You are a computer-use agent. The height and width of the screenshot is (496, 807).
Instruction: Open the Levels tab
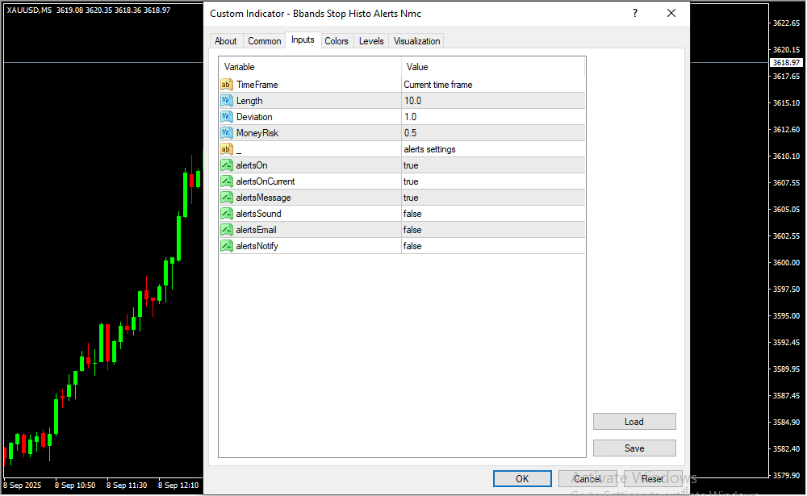point(371,41)
